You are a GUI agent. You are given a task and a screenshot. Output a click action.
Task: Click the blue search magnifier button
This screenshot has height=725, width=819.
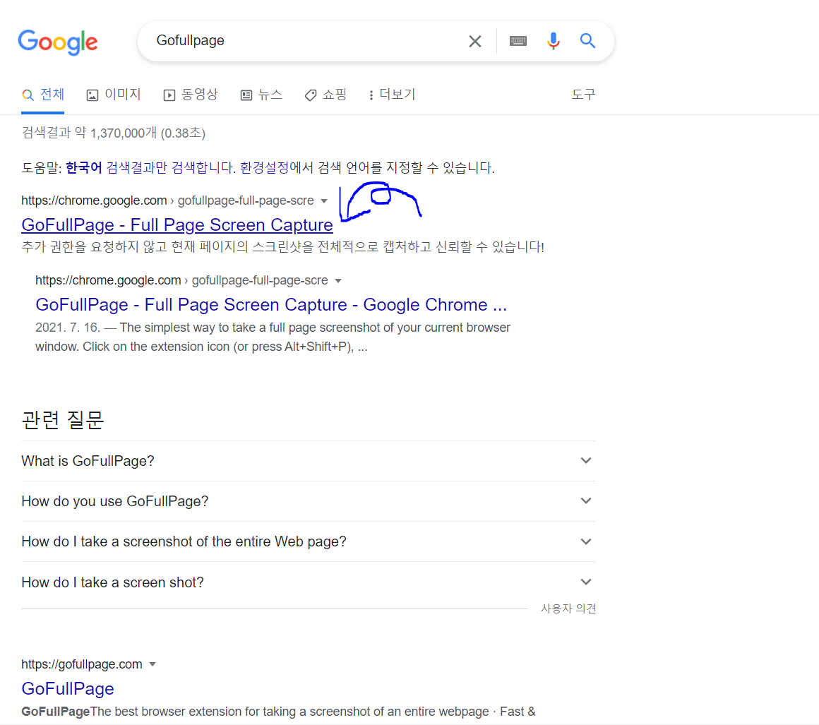tap(587, 41)
